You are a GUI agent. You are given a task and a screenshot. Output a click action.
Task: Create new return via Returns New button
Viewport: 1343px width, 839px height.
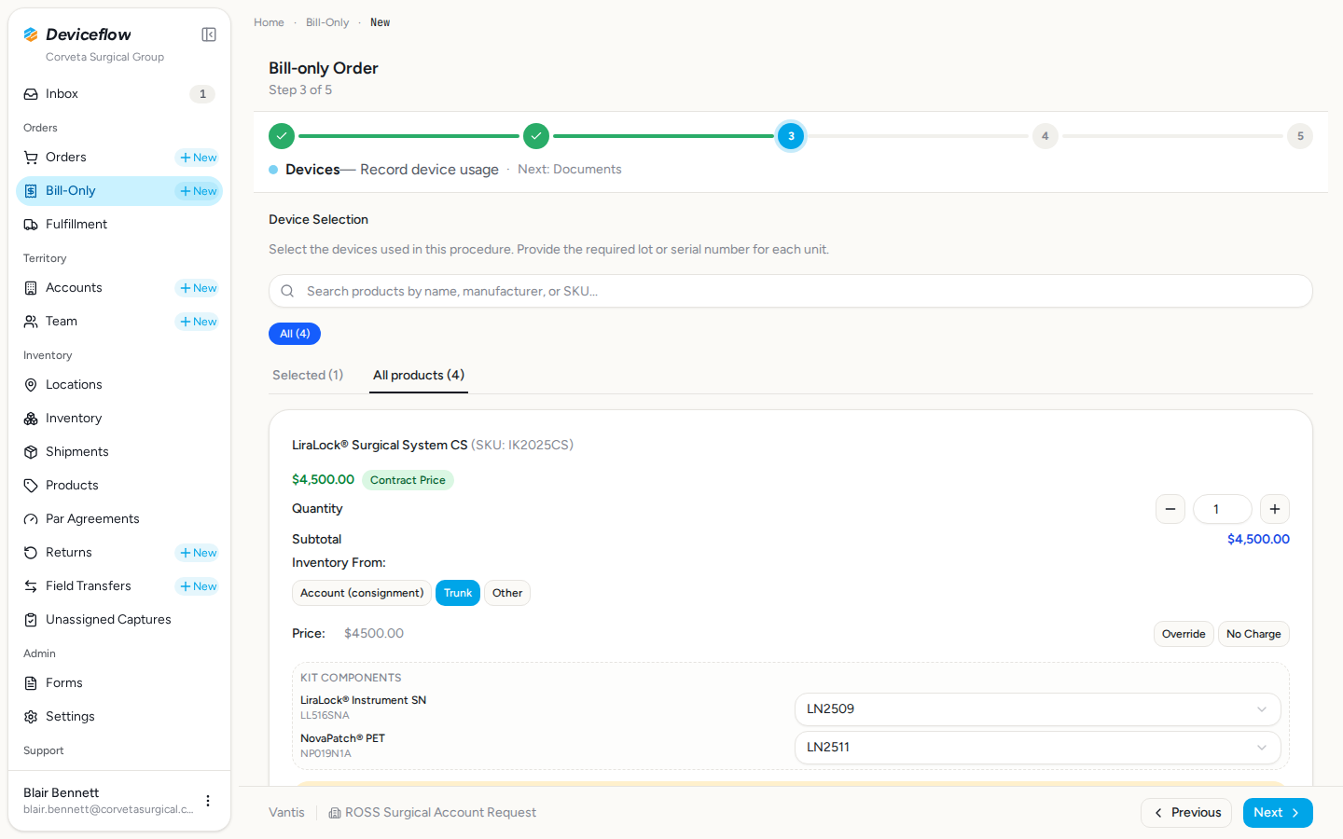click(x=198, y=553)
